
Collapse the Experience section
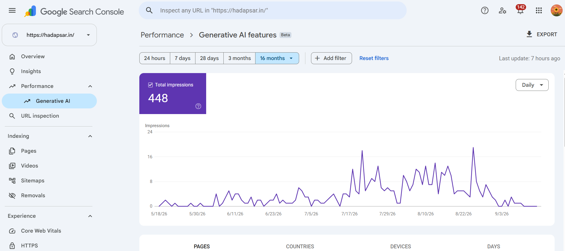click(90, 216)
